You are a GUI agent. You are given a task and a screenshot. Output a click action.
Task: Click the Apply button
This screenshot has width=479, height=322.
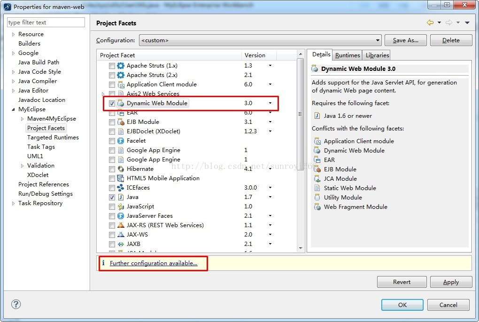click(451, 282)
